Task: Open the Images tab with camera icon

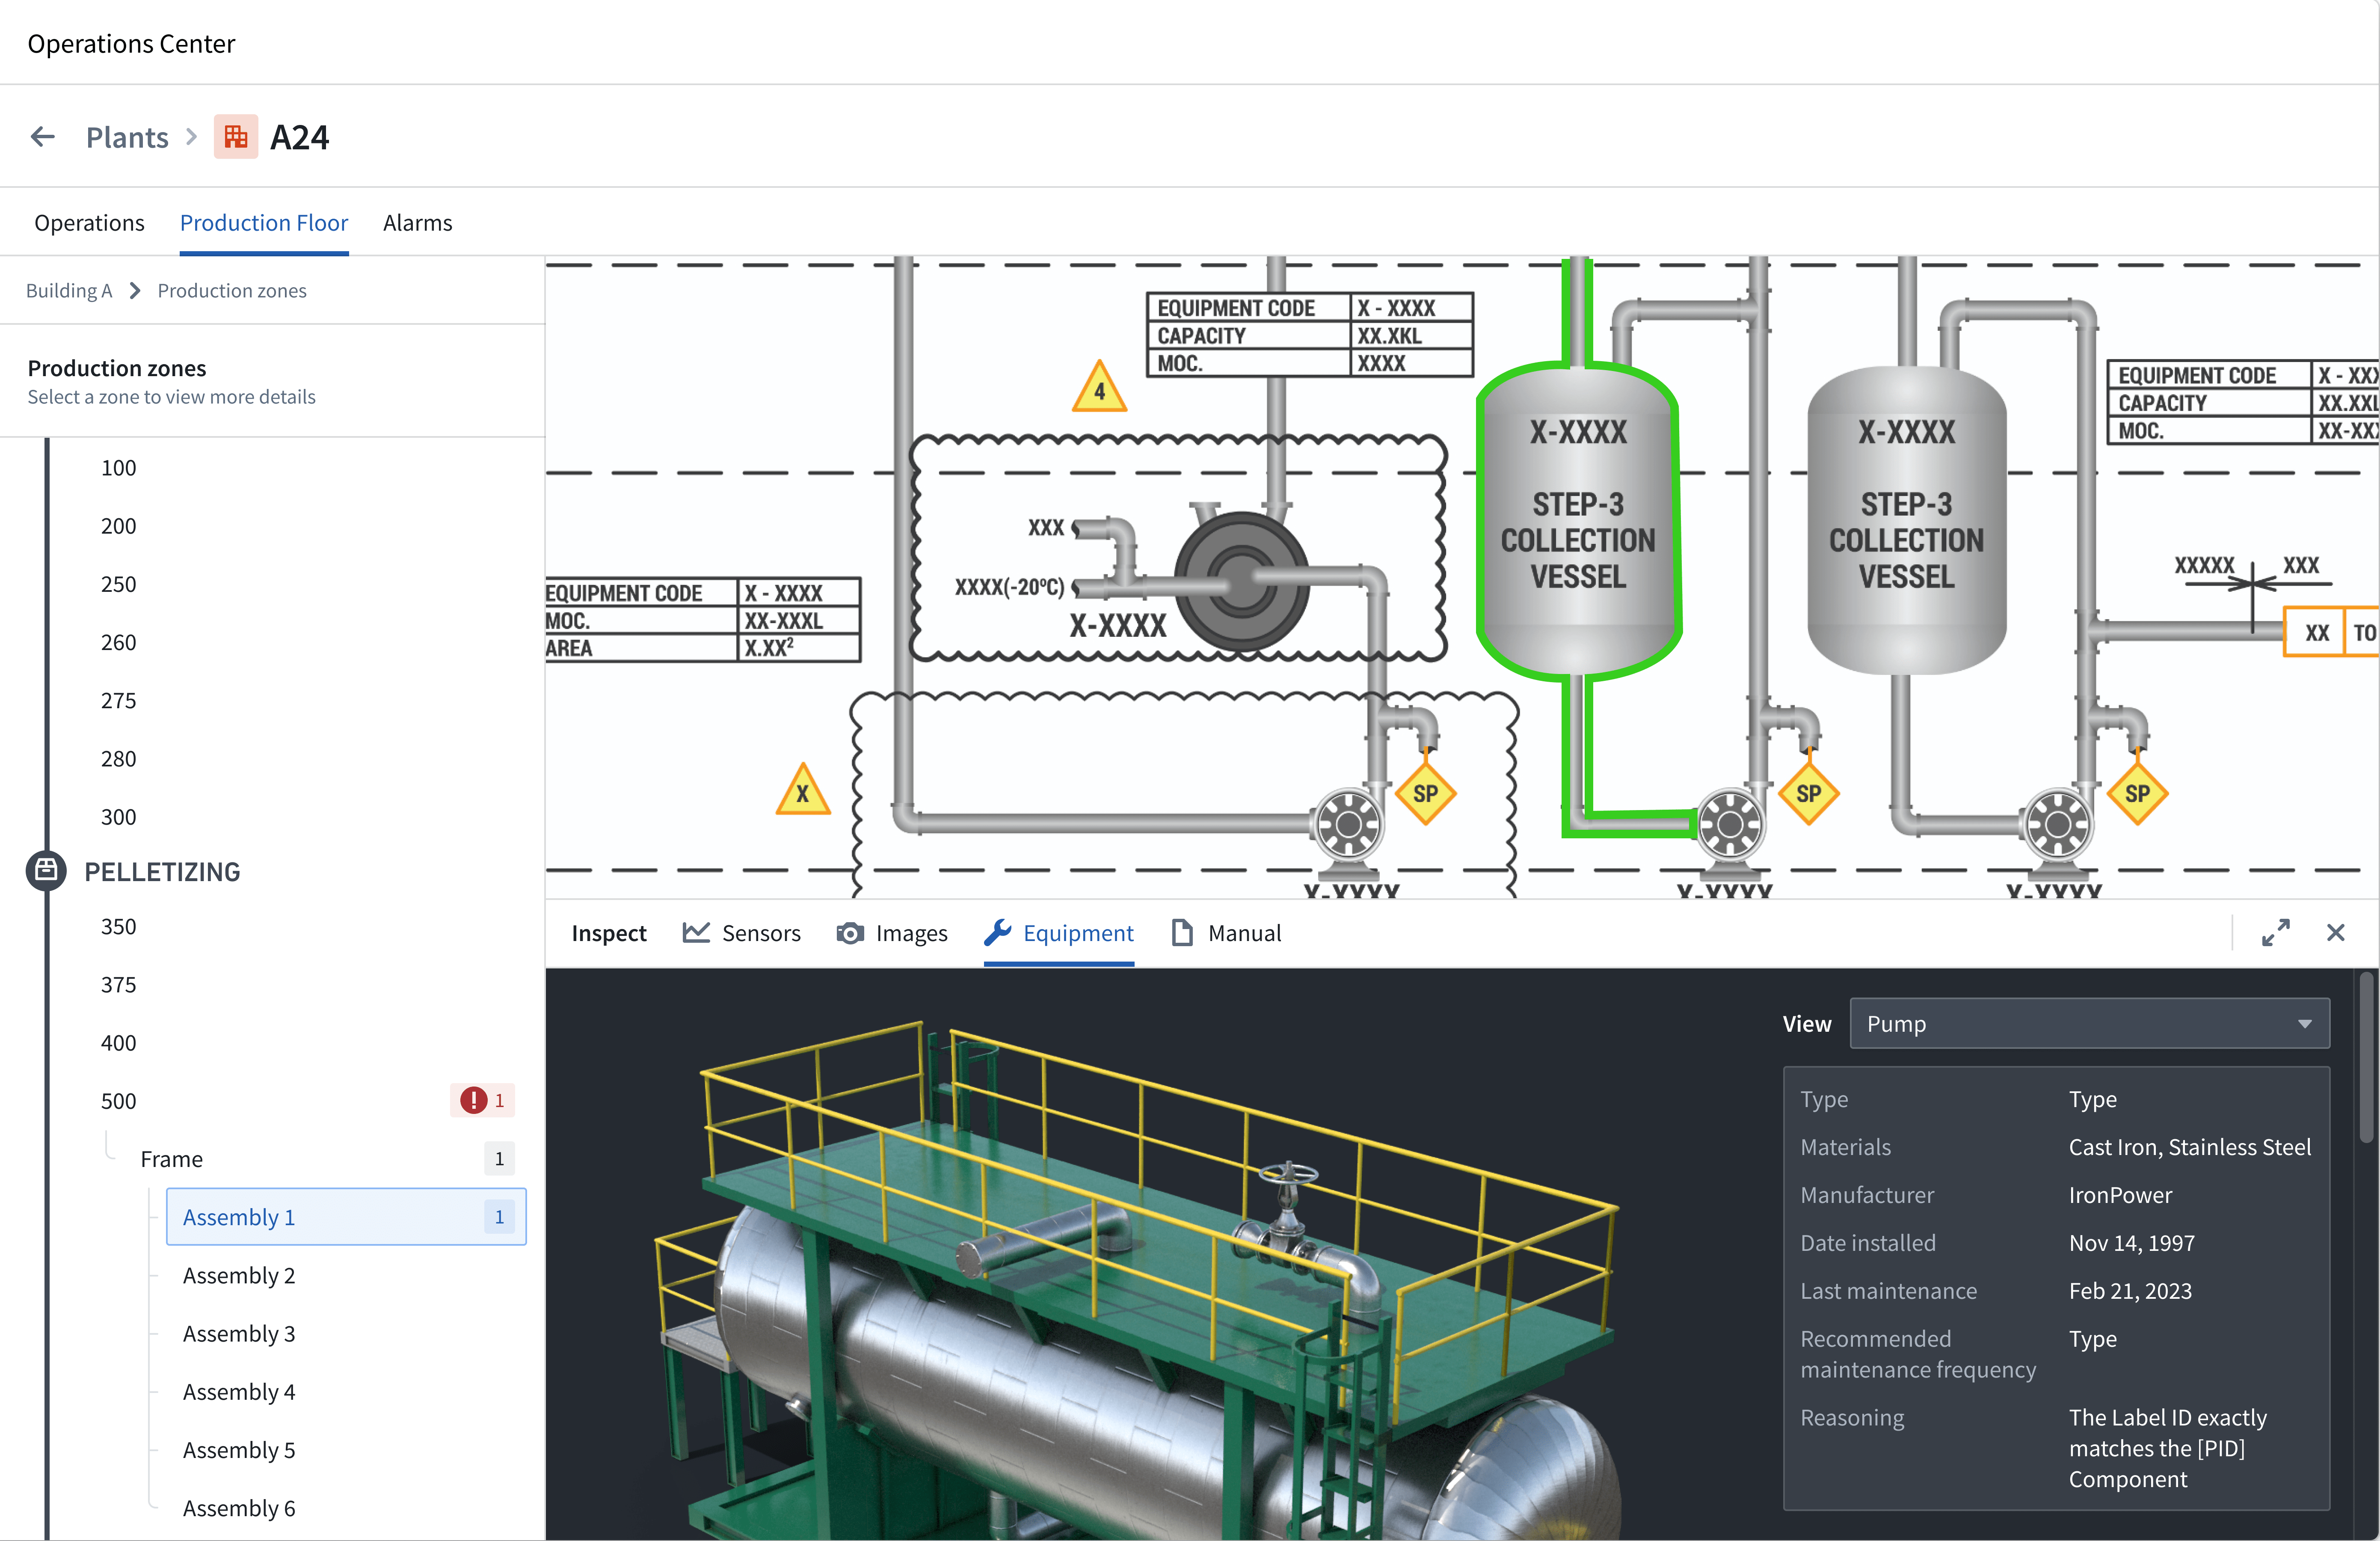Action: point(892,933)
